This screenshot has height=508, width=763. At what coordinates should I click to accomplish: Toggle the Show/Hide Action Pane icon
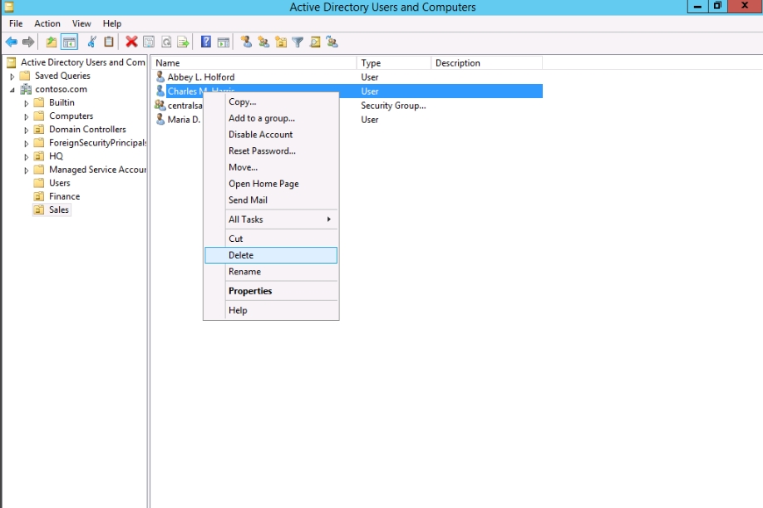tap(224, 42)
